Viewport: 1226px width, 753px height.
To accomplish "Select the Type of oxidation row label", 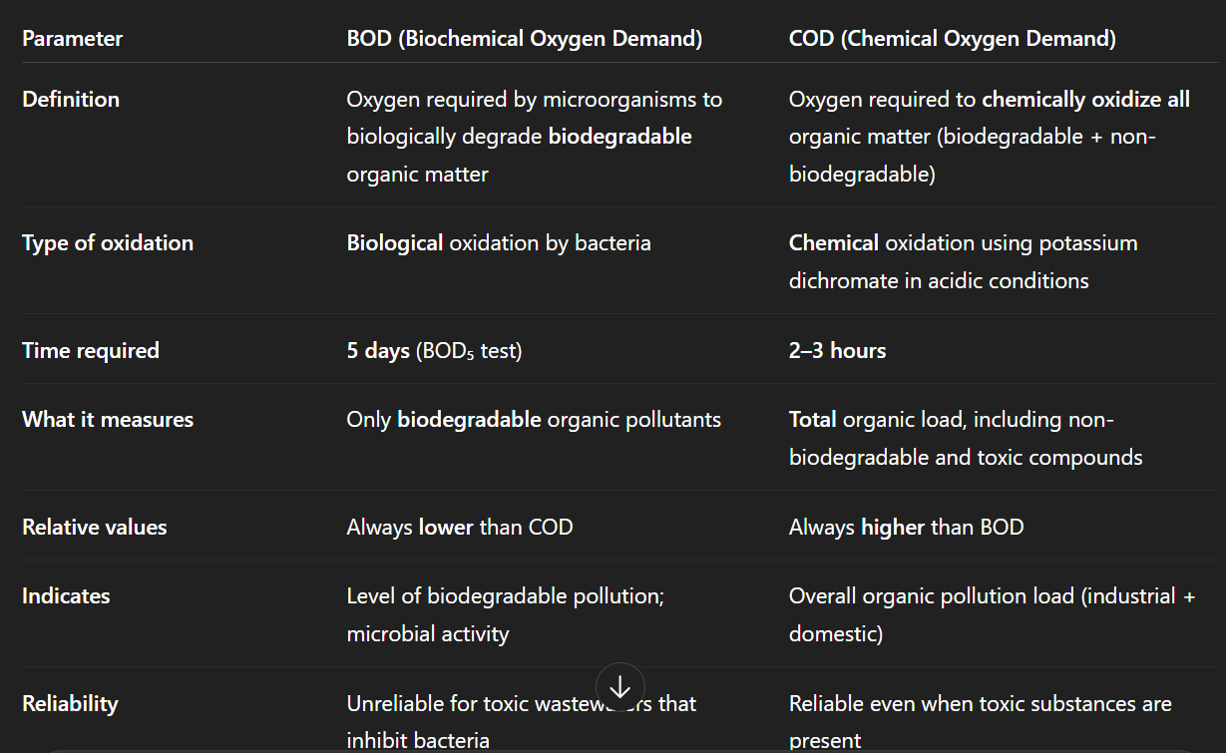I will (108, 242).
